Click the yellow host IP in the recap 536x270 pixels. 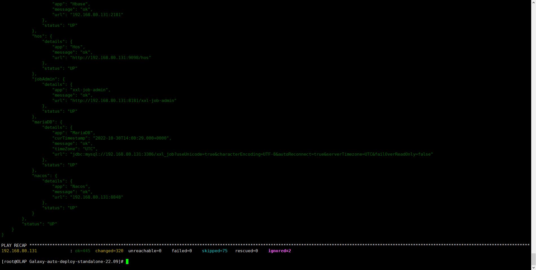click(x=19, y=251)
